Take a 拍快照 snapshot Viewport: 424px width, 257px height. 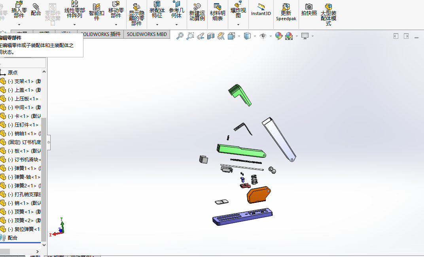309,9
